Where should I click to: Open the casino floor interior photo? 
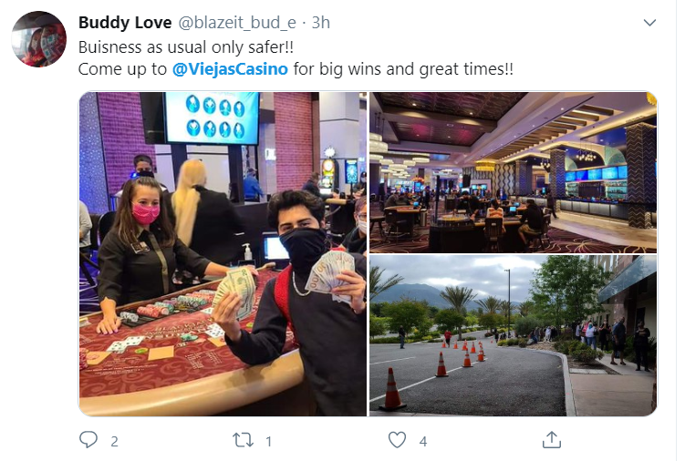(513, 172)
